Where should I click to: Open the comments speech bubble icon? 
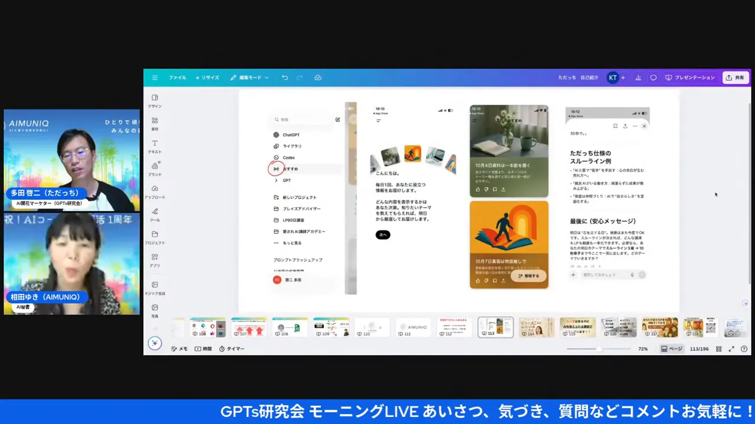click(653, 78)
